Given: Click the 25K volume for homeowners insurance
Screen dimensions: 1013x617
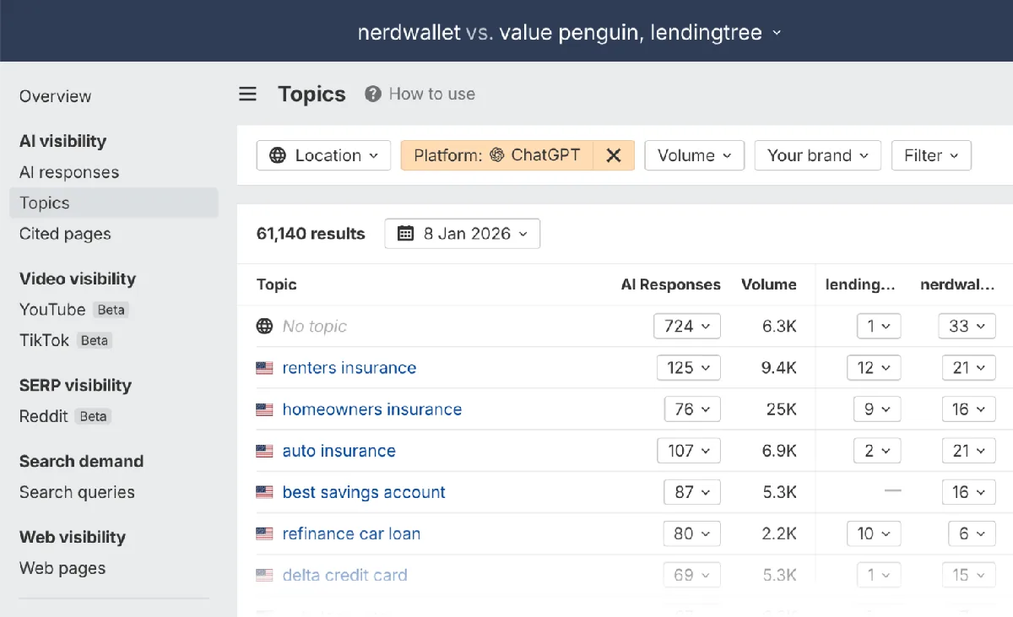Looking at the screenshot, I should pyautogui.click(x=781, y=409).
